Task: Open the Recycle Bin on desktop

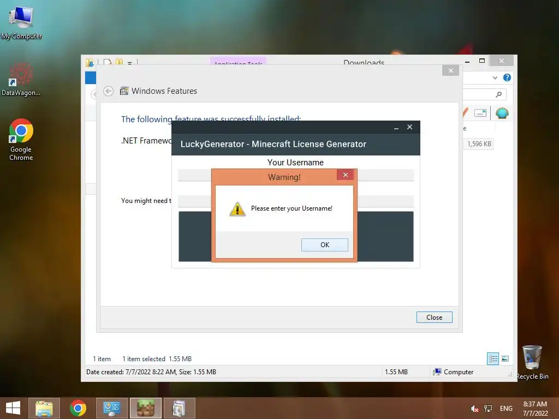Action: [x=532, y=362]
